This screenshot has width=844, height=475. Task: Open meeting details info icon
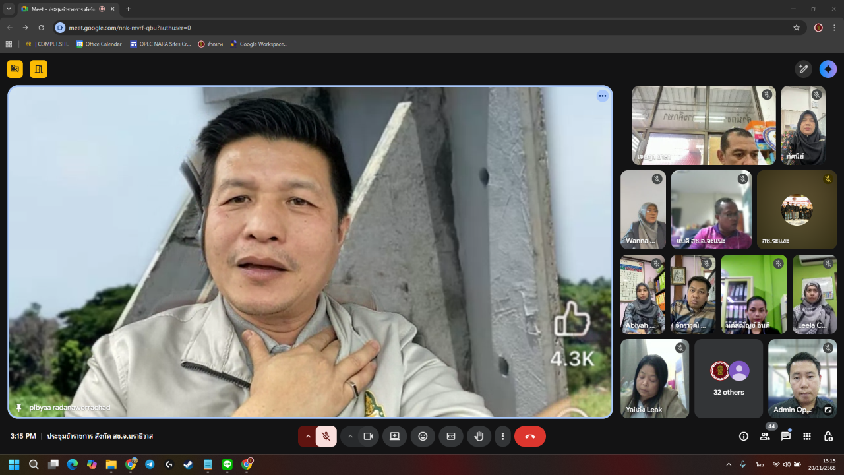[x=744, y=436]
